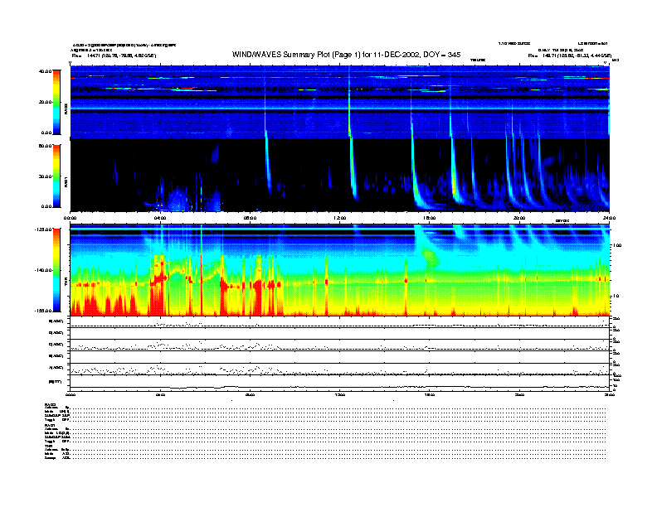Click inside the TNR thermal noise spectrogram
The image size is (657, 507).
(x=340, y=270)
